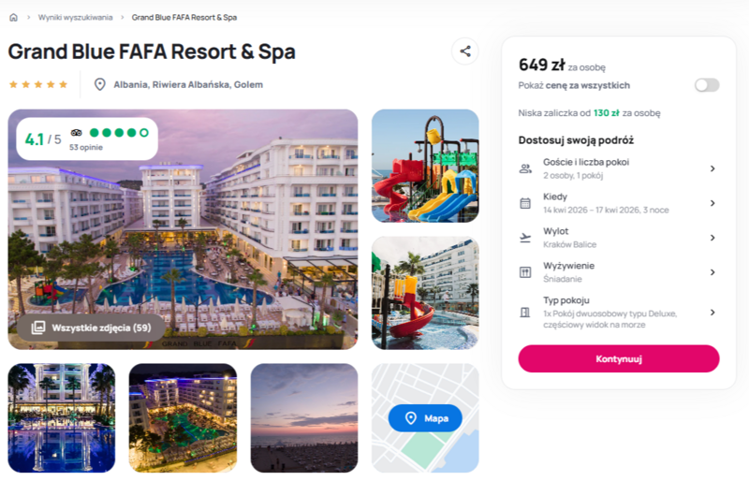
Task: Go to Wyniki wyszukiwania breadcrumb
Action: pos(76,18)
